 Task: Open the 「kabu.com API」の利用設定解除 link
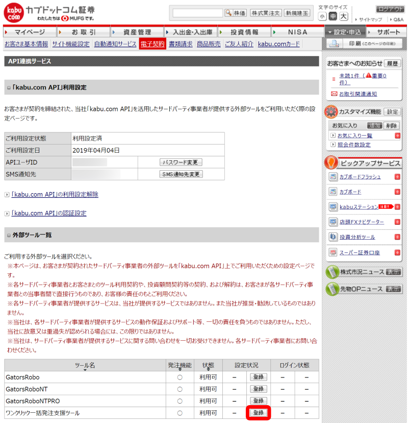click(x=55, y=195)
